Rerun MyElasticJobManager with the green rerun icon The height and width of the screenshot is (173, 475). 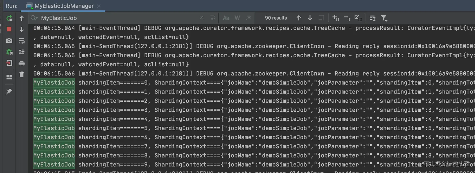[x=9, y=18]
